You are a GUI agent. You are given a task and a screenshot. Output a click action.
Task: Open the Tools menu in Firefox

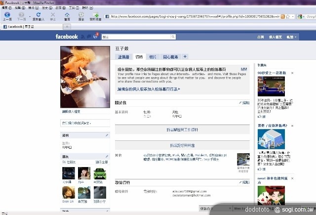click(x=74, y=8)
